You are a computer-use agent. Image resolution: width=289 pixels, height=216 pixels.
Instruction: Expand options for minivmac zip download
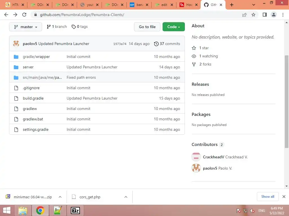[60, 197]
